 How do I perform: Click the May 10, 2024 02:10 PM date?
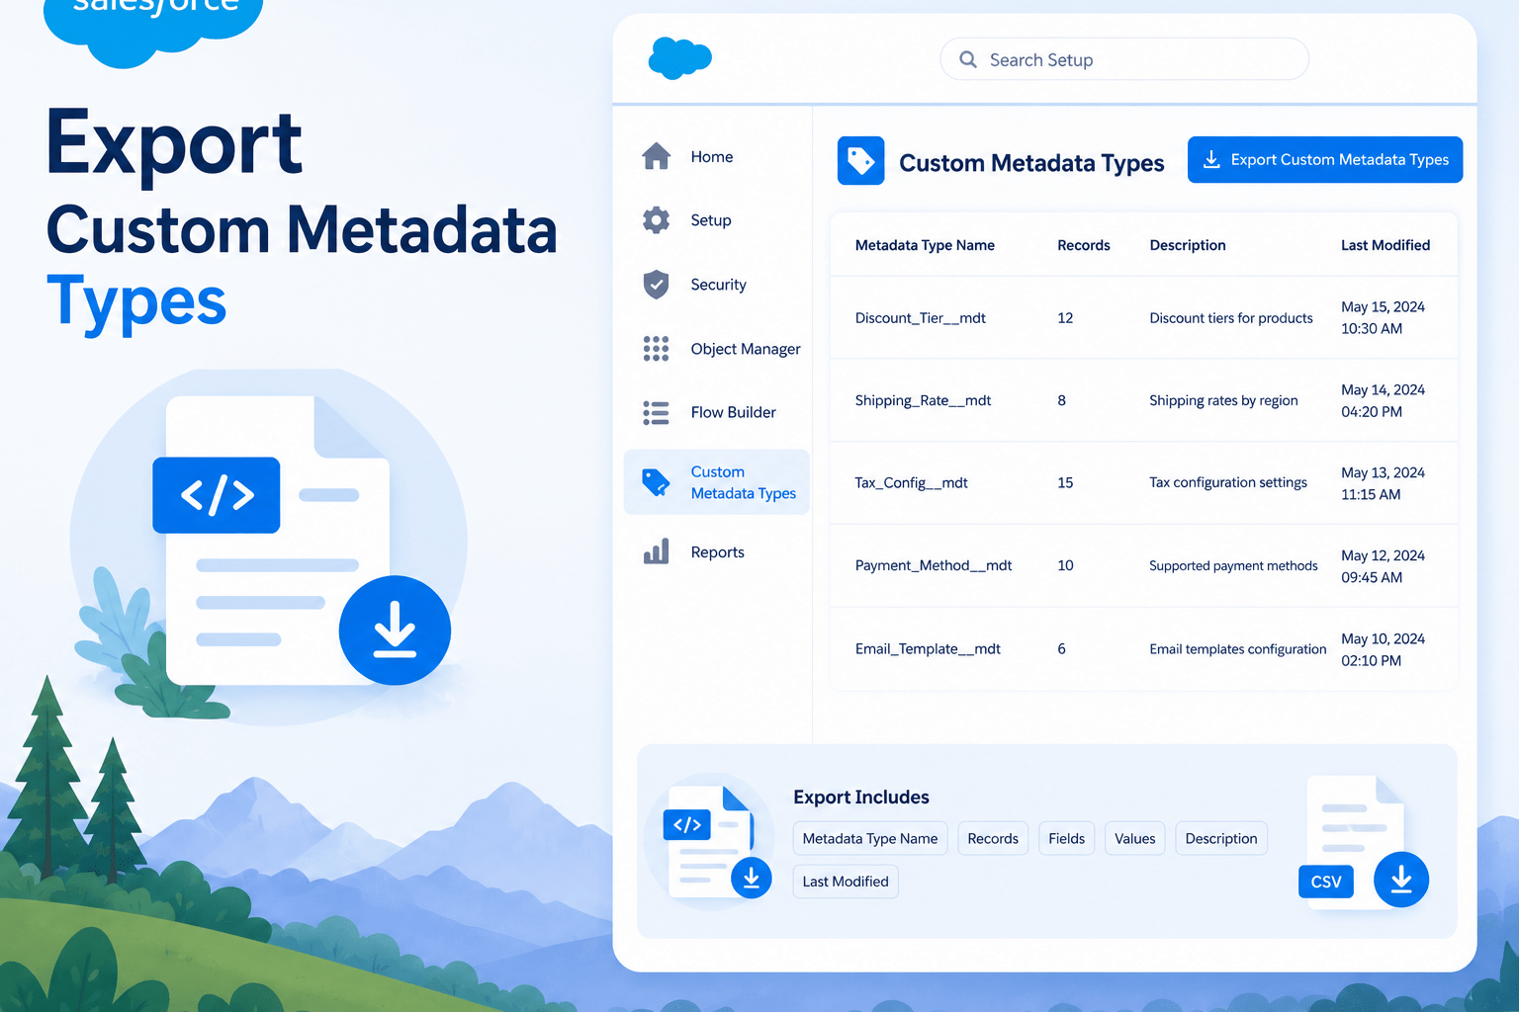[x=1383, y=649]
